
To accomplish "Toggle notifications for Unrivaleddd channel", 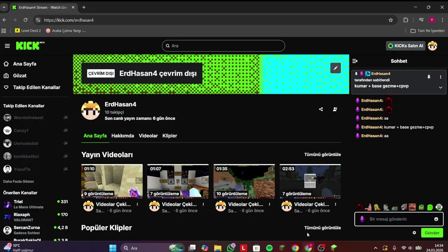I will point(65,143).
